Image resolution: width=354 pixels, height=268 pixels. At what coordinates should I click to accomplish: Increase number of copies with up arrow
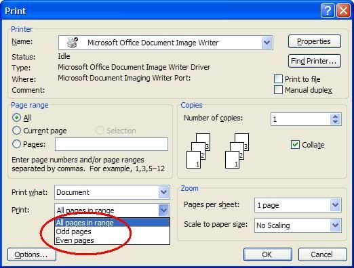coord(336,116)
